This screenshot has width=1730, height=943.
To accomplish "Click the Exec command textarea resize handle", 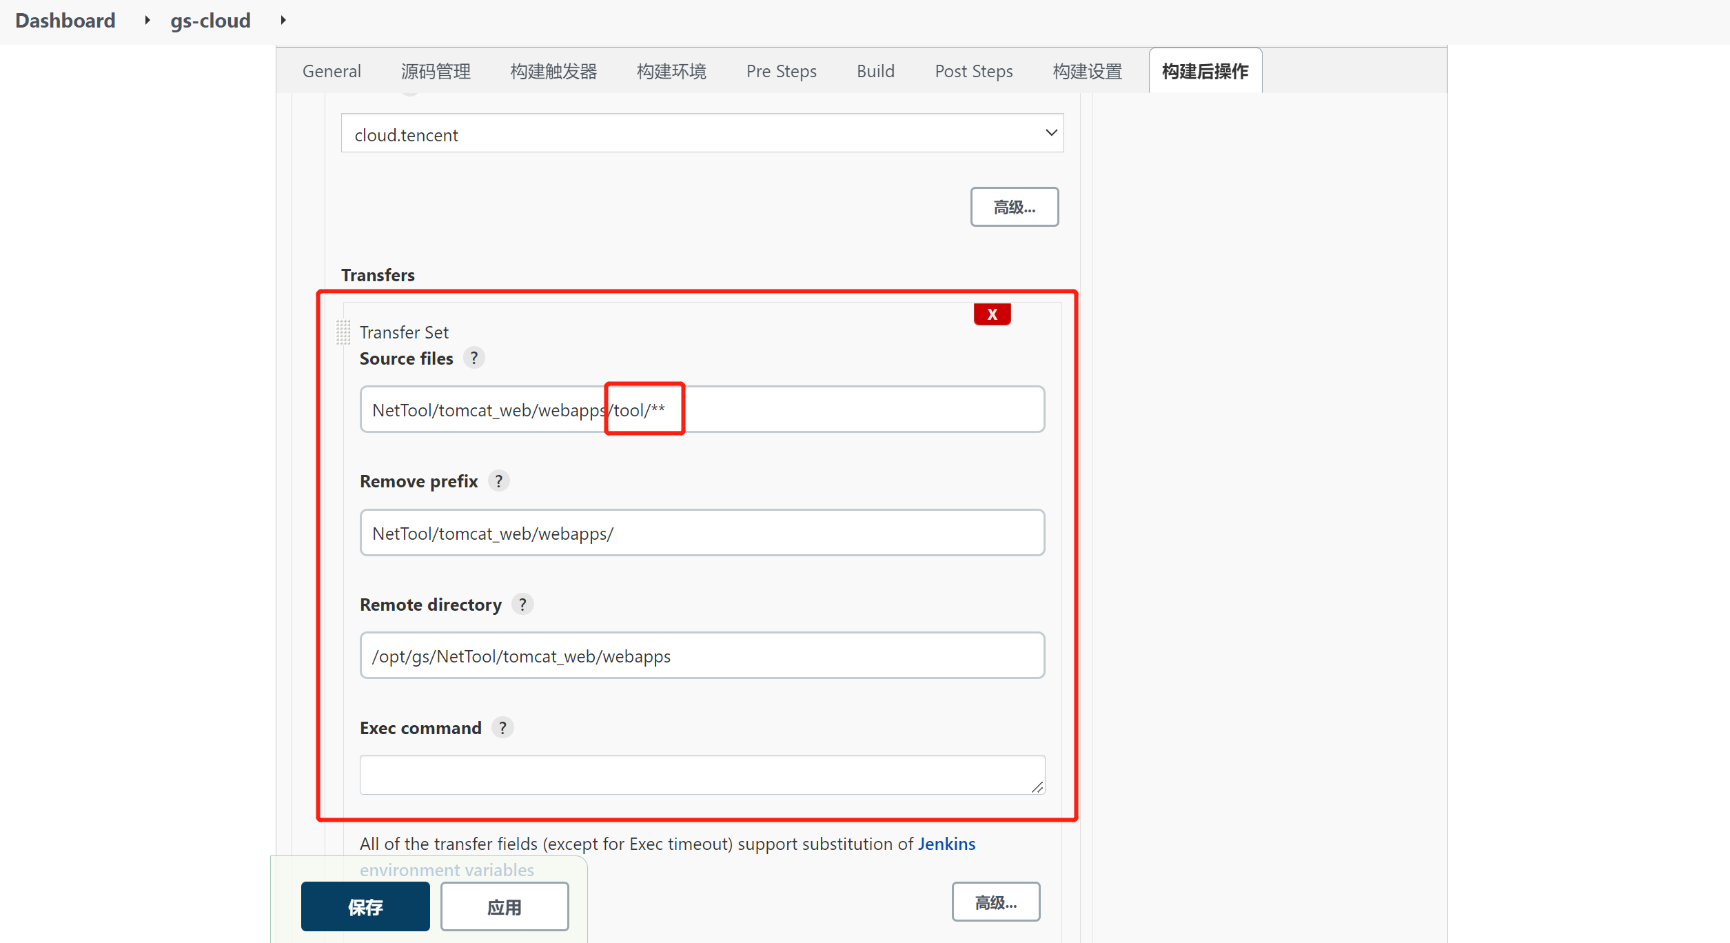I will point(1037,787).
